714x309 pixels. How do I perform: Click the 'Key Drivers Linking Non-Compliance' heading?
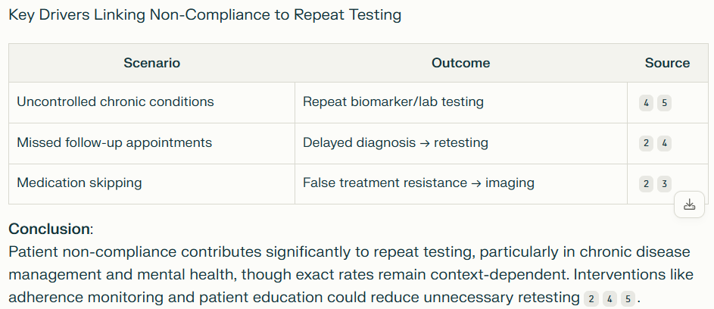205,15
